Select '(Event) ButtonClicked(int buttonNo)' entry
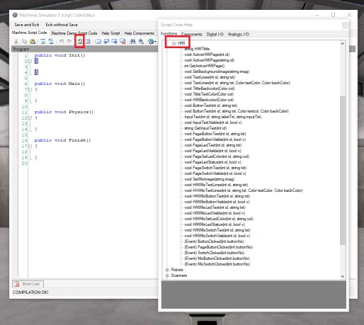 [214, 241]
